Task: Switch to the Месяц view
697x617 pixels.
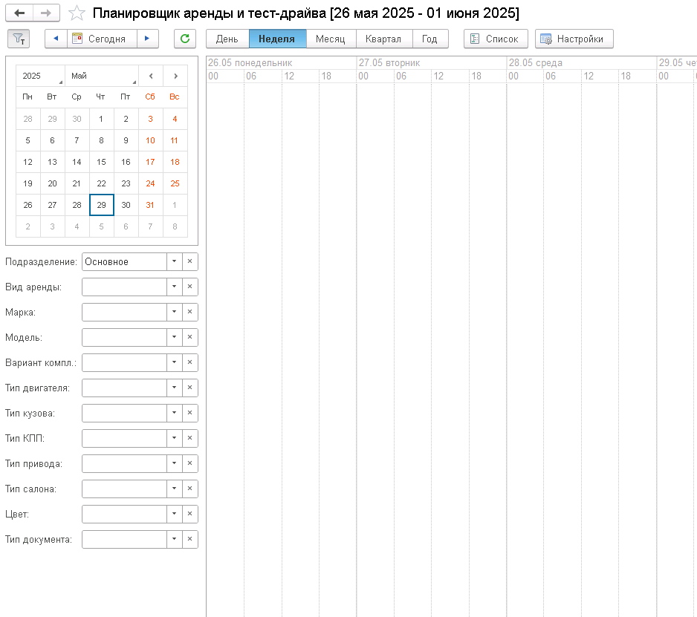Action: click(330, 39)
